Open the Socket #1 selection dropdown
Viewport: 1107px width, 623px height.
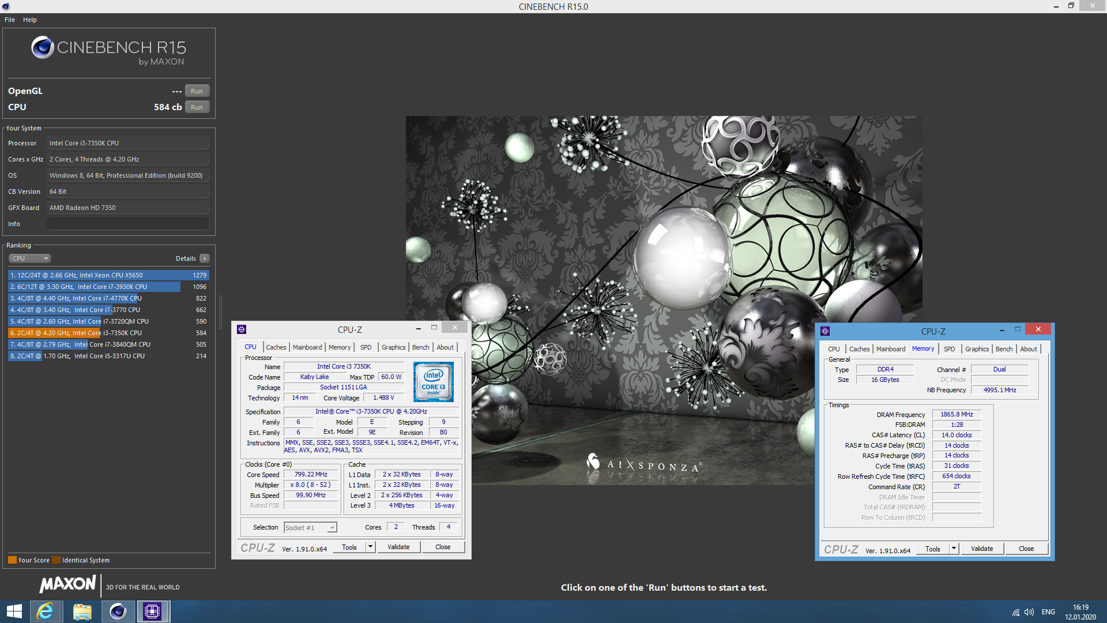310,528
